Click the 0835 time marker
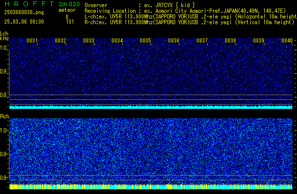Screen dimensions: 297x194 point(145,41)
